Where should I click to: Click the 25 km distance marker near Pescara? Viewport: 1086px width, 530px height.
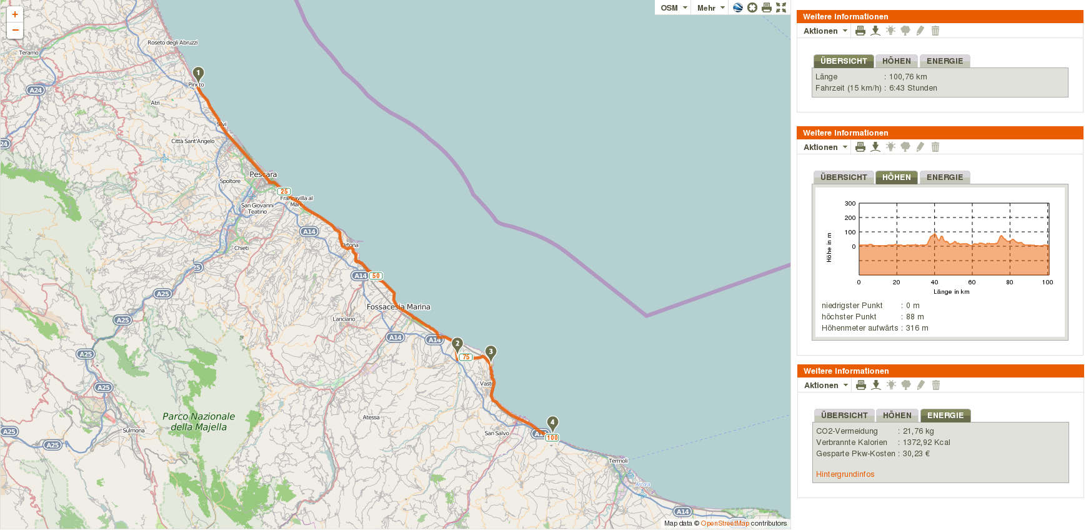(284, 192)
